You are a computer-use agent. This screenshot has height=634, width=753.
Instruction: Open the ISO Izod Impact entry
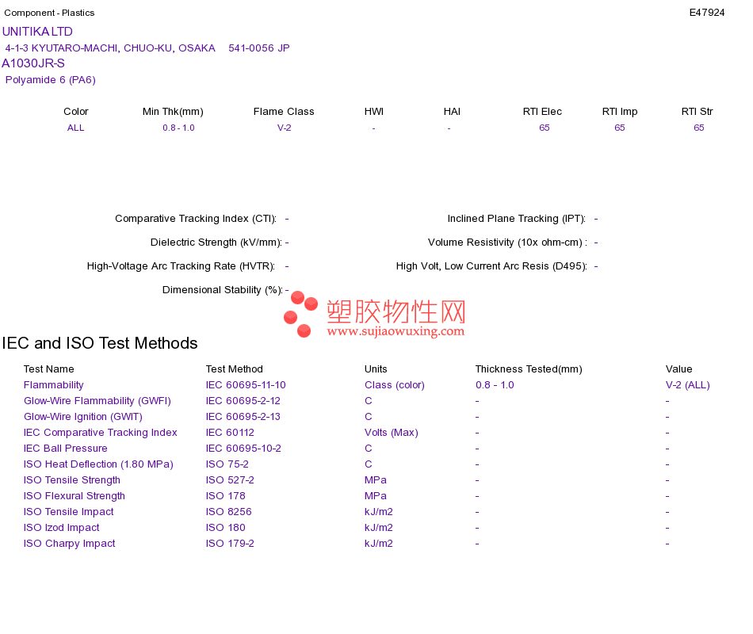tap(61, 528)
